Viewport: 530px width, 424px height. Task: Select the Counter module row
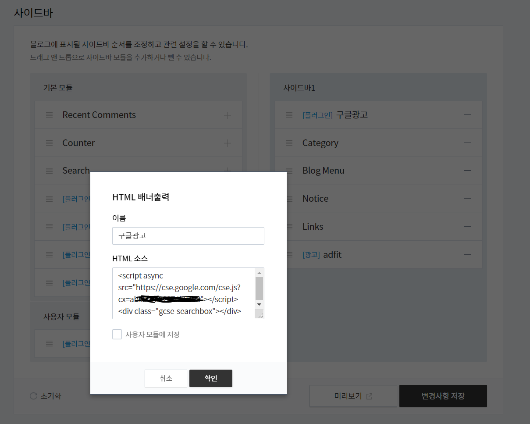[x=138, y=143]
